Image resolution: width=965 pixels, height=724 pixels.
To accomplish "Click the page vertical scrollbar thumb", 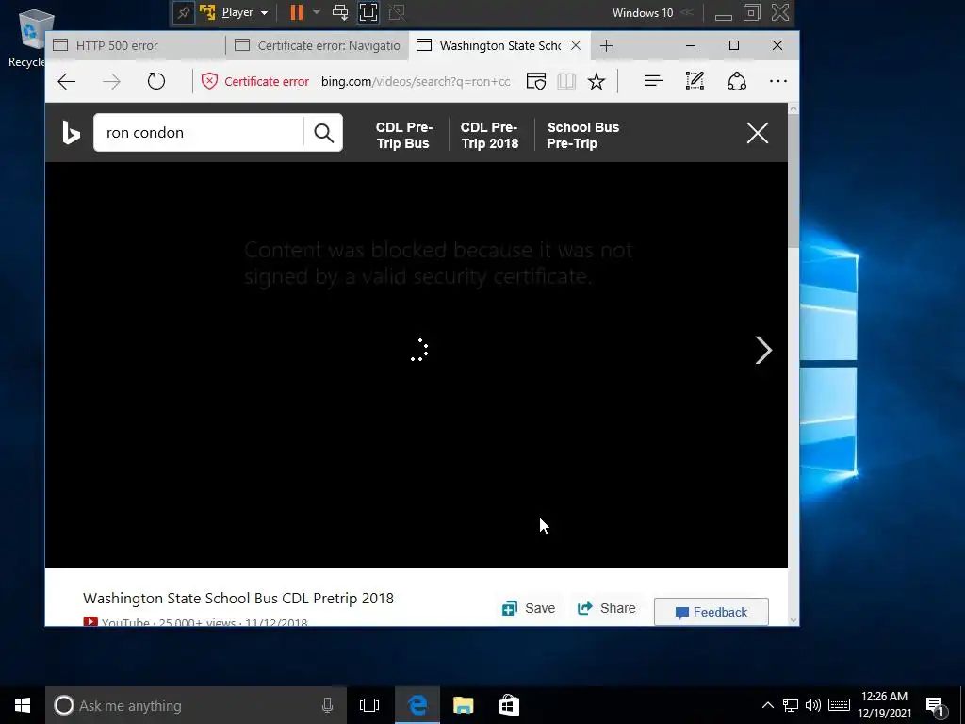I will pos(793,180).
